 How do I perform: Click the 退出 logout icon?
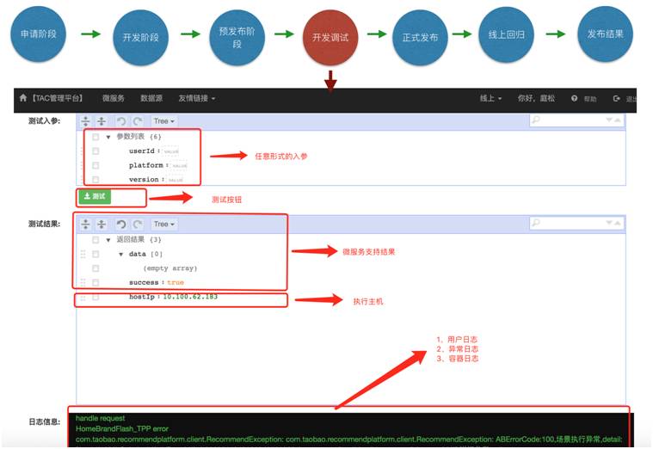coord(616,98)
